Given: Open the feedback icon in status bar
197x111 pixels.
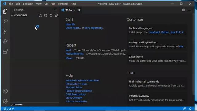Looking at the screenshot, I should 185,109.
